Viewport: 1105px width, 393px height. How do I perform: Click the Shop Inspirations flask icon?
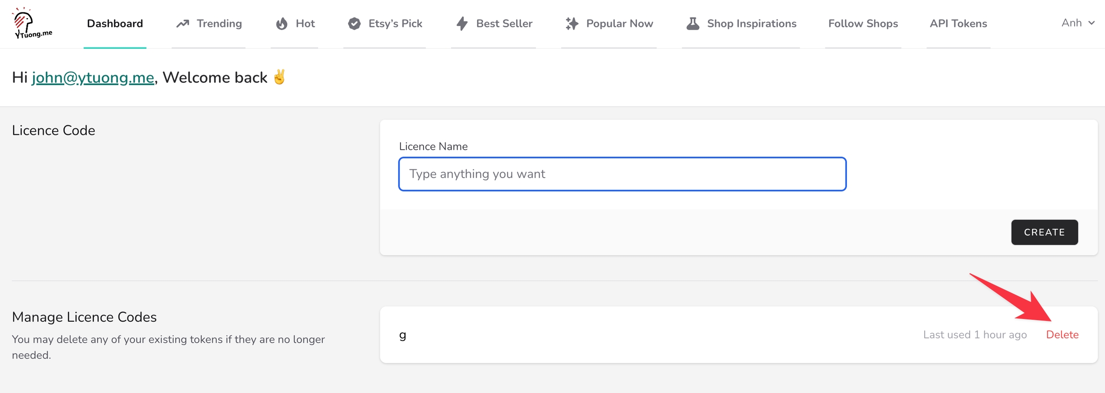click(x=693, y=23)
